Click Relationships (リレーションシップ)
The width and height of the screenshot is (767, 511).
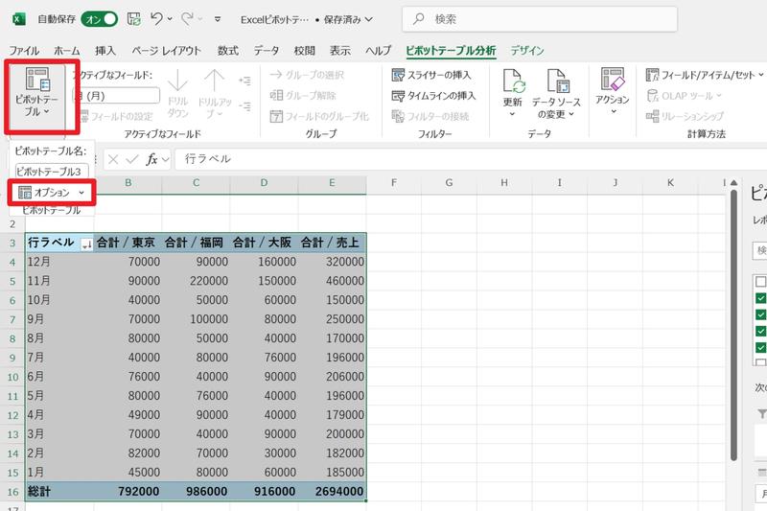685,116
